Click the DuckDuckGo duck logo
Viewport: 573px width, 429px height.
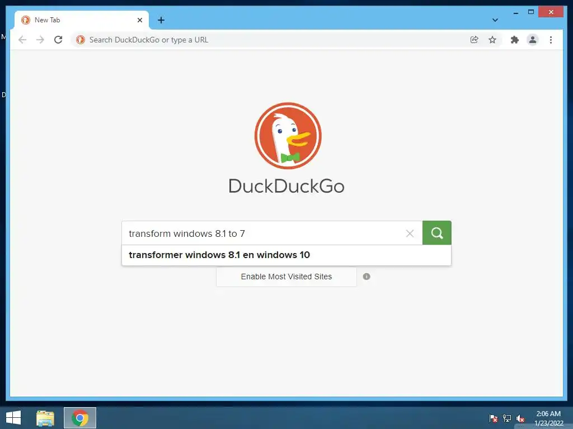[288, 136]
